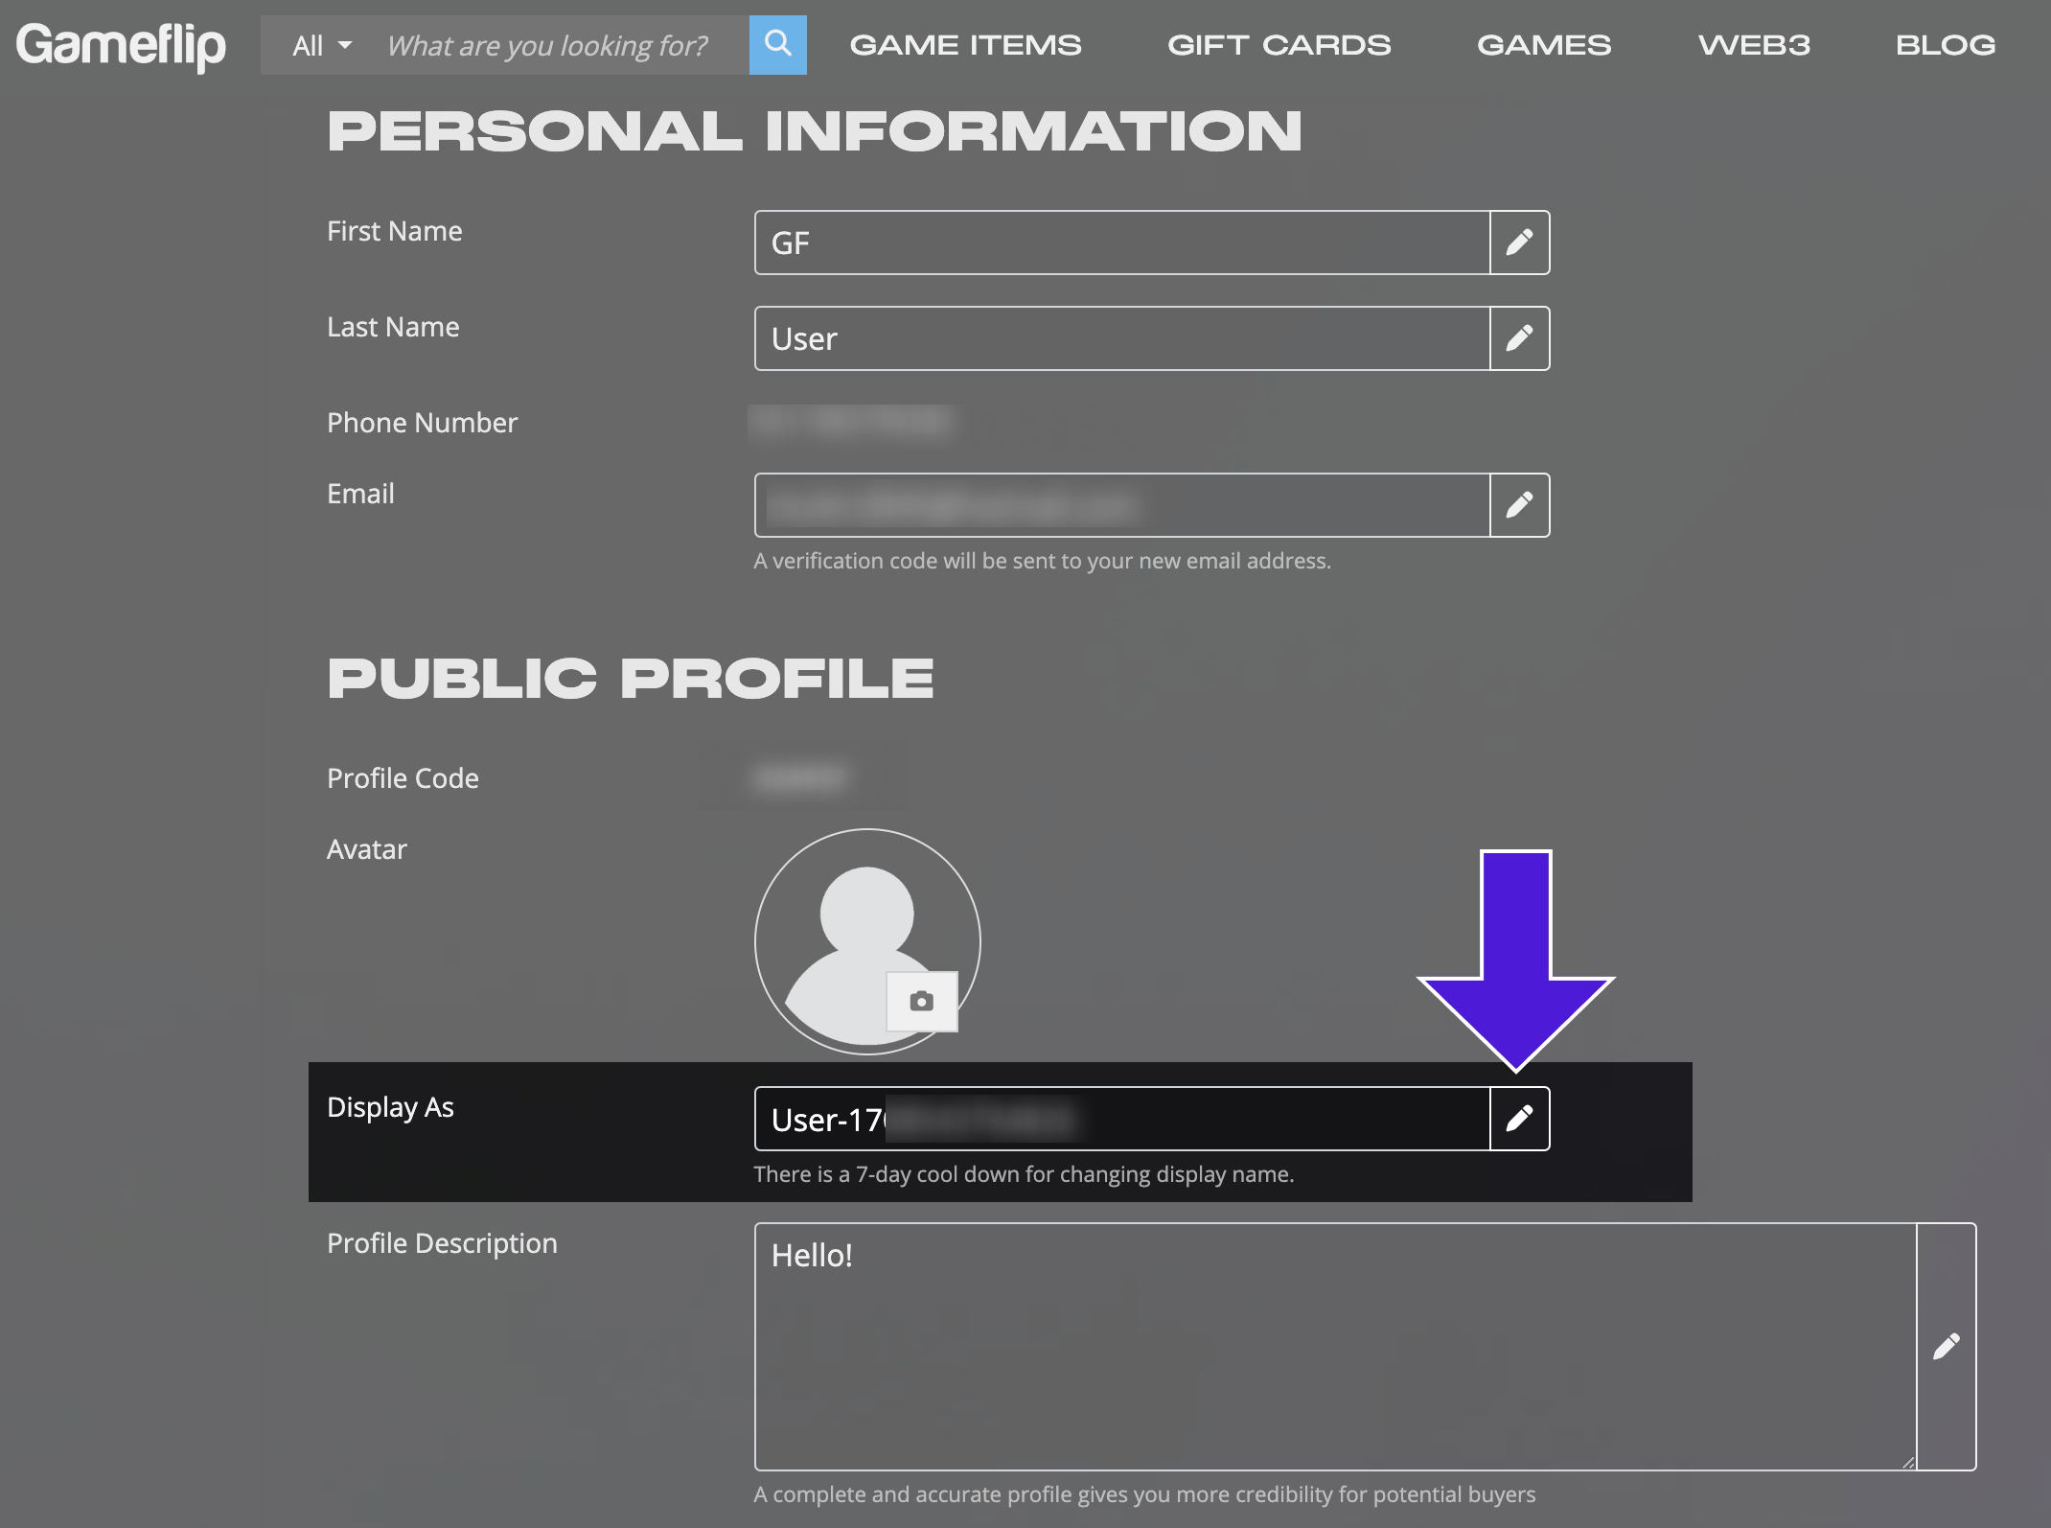Grab the description textarea resize handle
Viewport: 2051px width, 1528px height.
[x=1907, y=1462]
